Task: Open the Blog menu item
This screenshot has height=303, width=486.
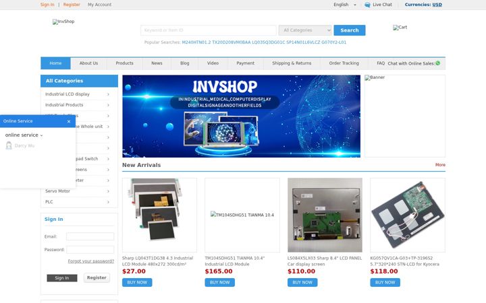Action: coord(185,63)
